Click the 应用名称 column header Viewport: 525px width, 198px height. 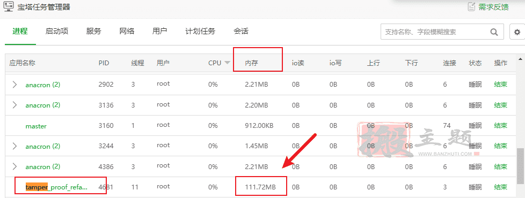tap(22, 63)
